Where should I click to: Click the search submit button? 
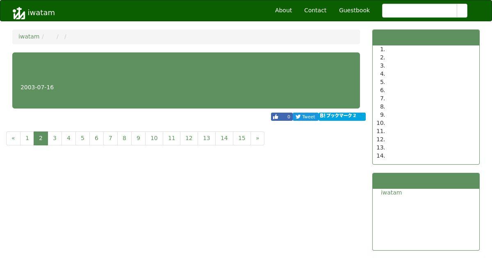462,11
